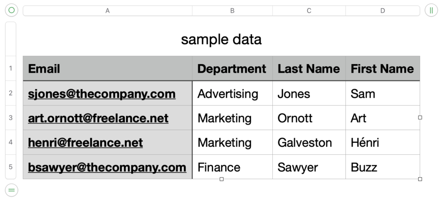
Task: Select row 3 header
Action: point(11,118)
